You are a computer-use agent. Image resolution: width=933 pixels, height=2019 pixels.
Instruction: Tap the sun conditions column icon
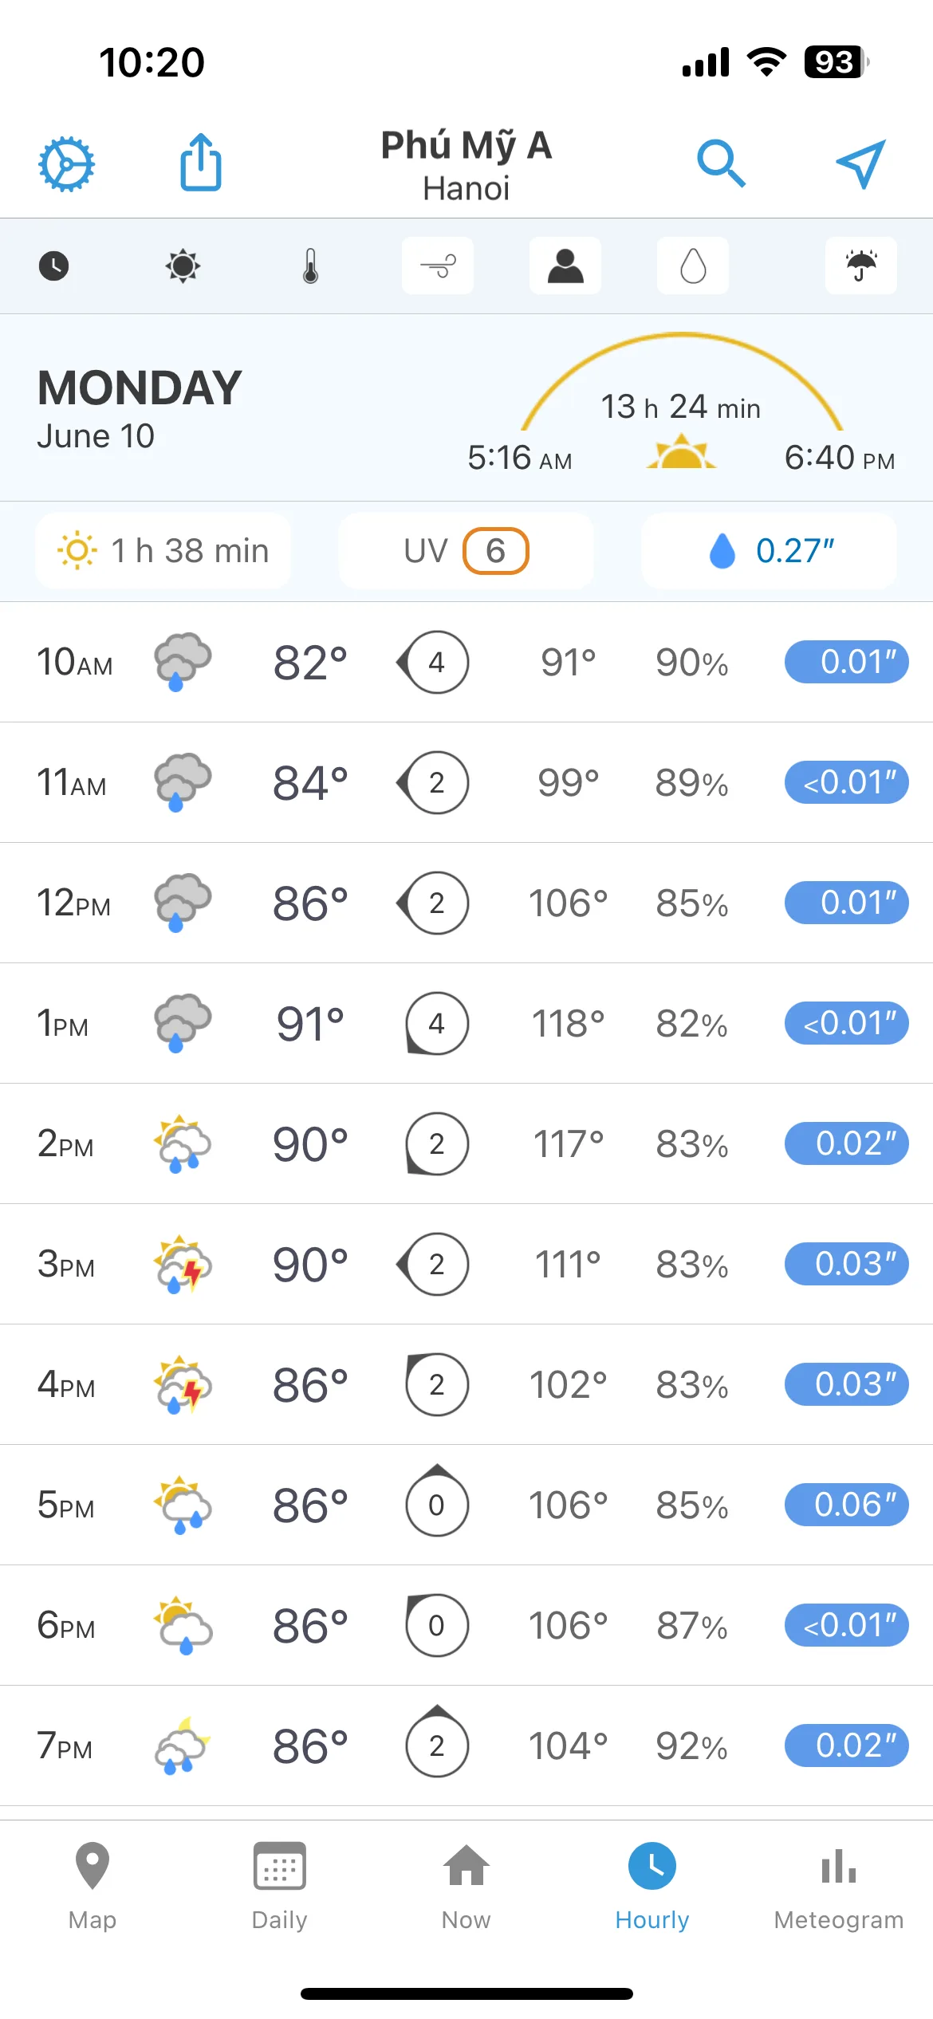click(x=183, y=266)
